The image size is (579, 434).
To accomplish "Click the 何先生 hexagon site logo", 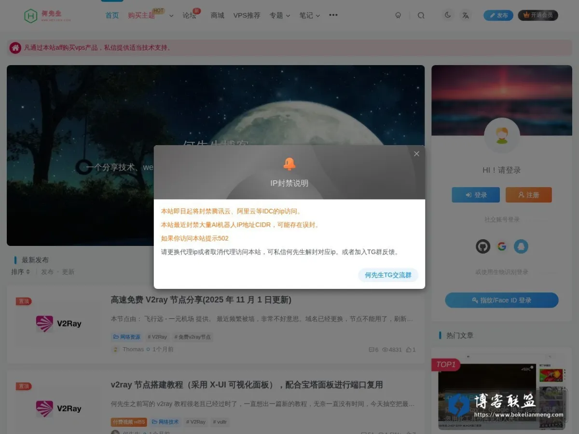I will tap(47, 15).
